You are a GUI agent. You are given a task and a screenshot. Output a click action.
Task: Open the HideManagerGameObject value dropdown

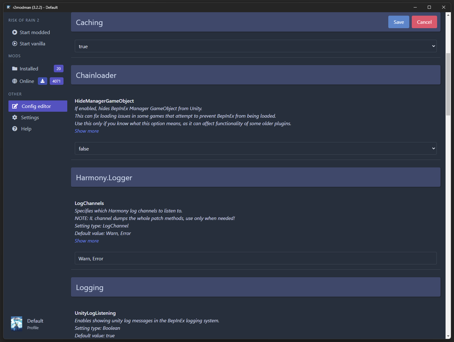(x=255, y=149)
